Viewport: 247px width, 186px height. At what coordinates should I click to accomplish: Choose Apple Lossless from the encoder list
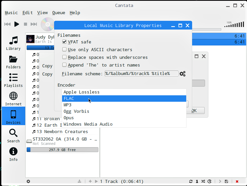(x=124, y=92)
